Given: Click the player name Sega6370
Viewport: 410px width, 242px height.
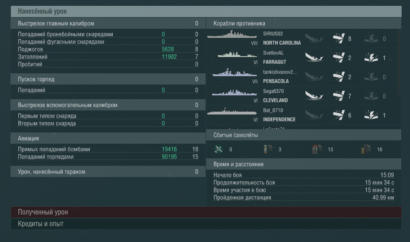Looking at the screenshot, I should (x=273, y=91).
